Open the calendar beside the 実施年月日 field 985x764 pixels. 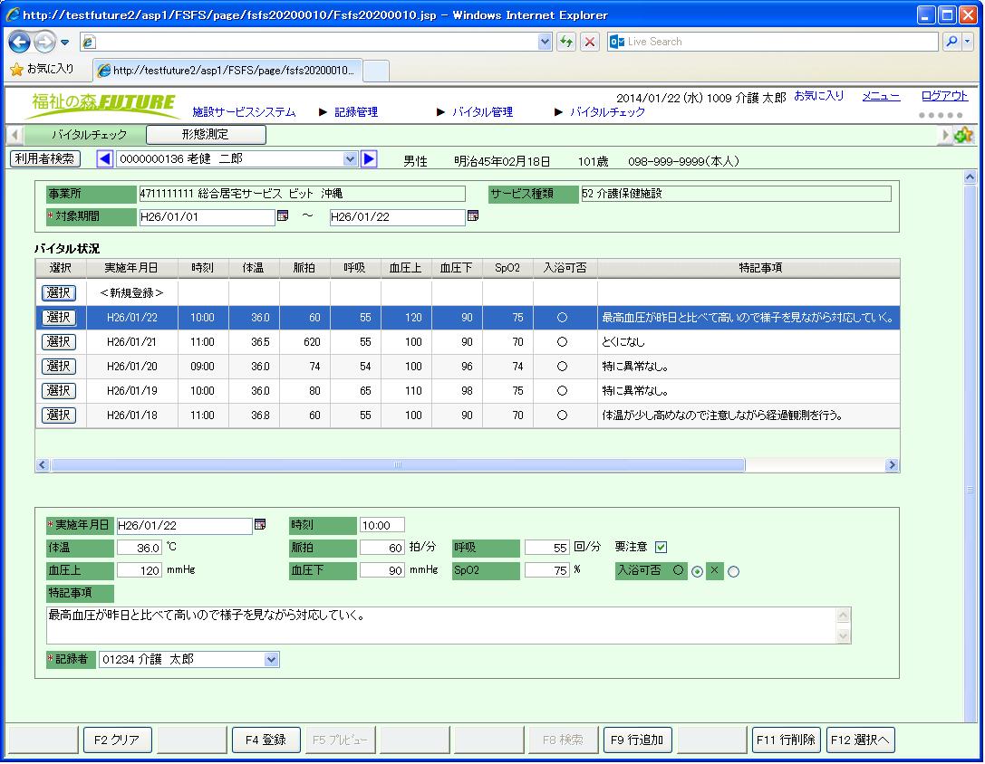coord(260,524)
